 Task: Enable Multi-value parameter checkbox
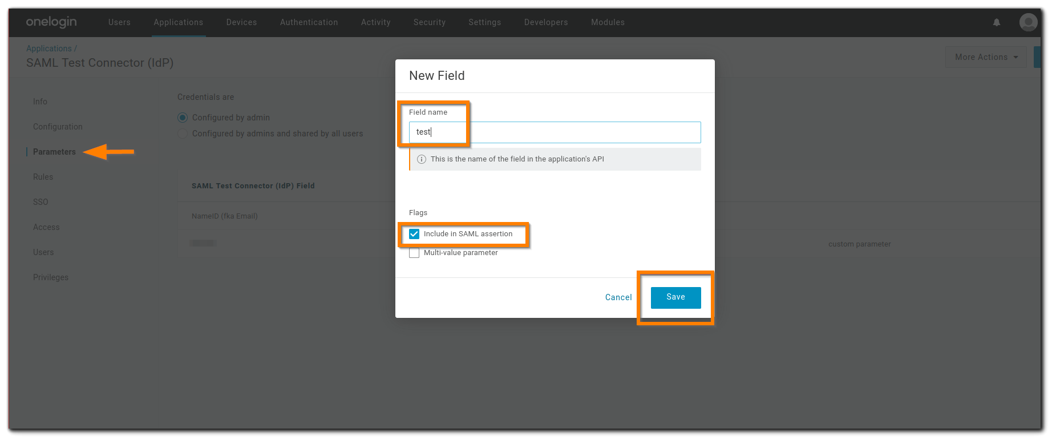pos(414,253)
